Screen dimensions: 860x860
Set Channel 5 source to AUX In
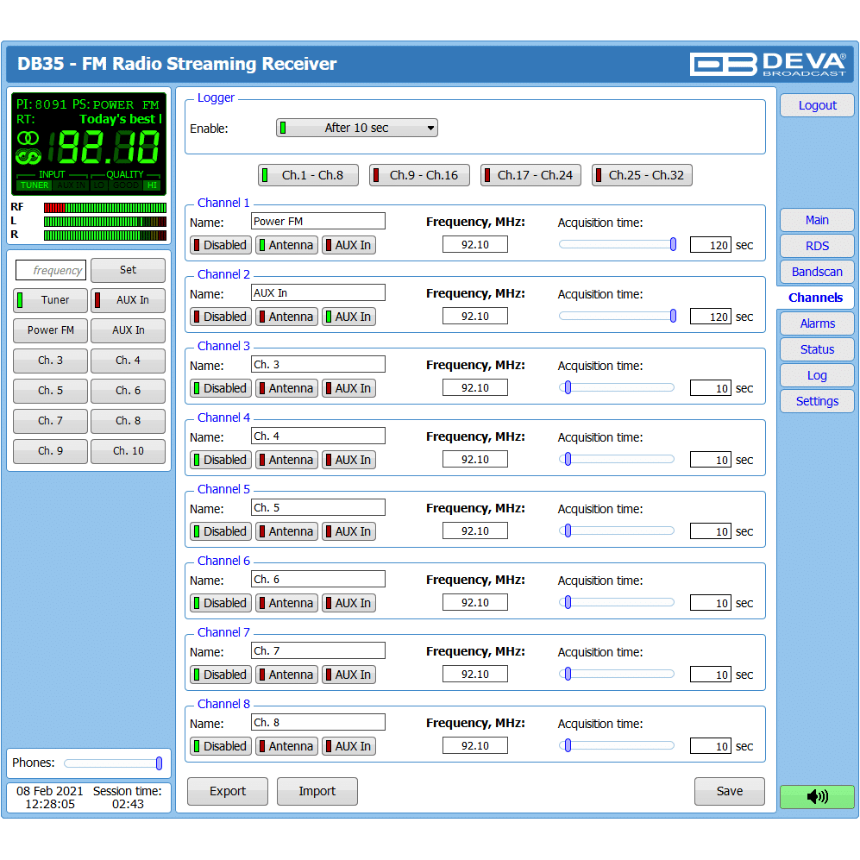pyautogui.click(x=348, y=531)
